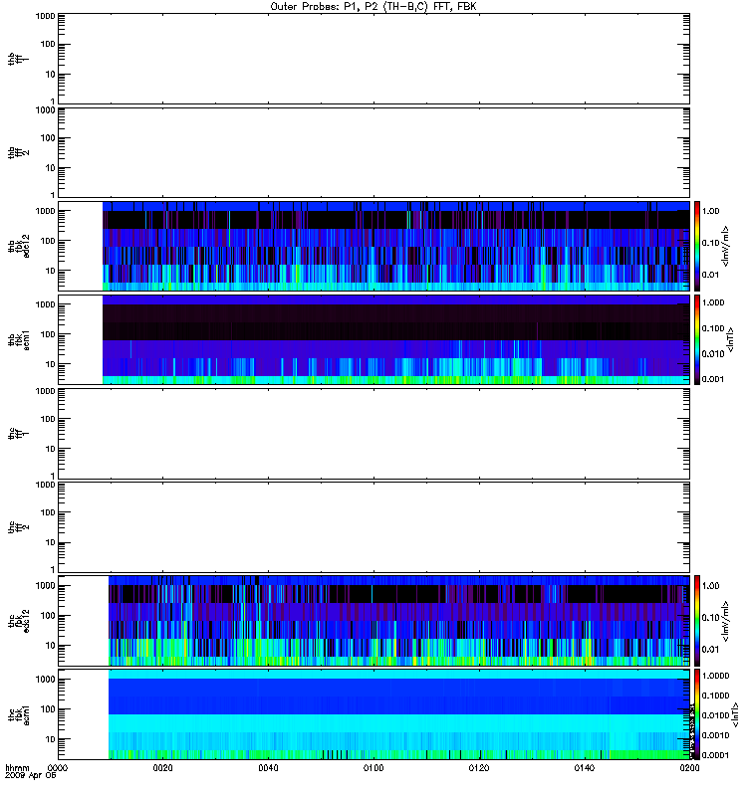Viewport: 747px width, 796px height.
Task: Click the 0.01 label on thc edc12 colorbar
Action: [710, 650]
